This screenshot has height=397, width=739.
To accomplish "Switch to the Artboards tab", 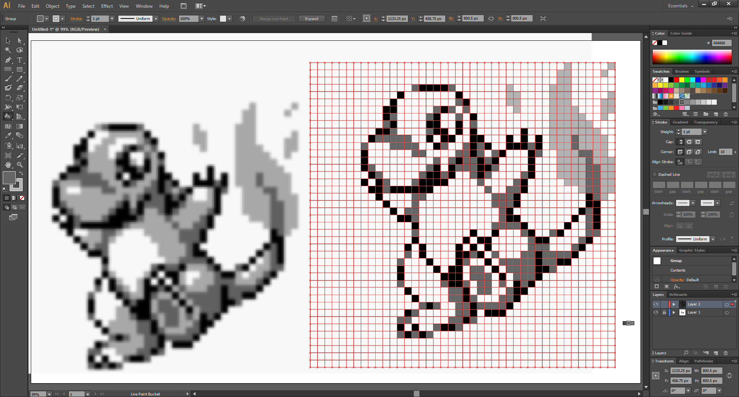I will [678, 295].
